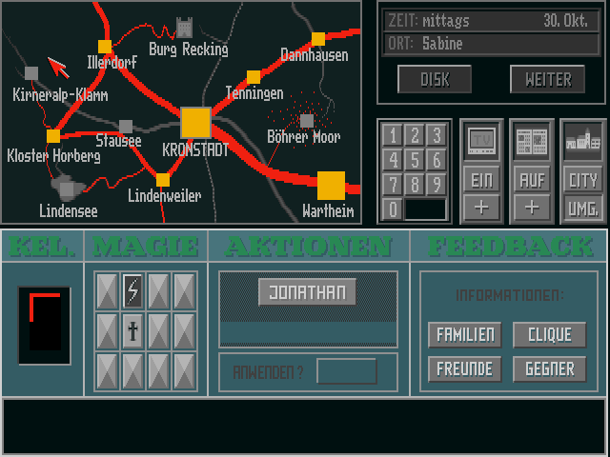Click the ANWENDEN confirmation field
Screen dimensions: 610x457
pyautogui.click(x=346, y=371)
